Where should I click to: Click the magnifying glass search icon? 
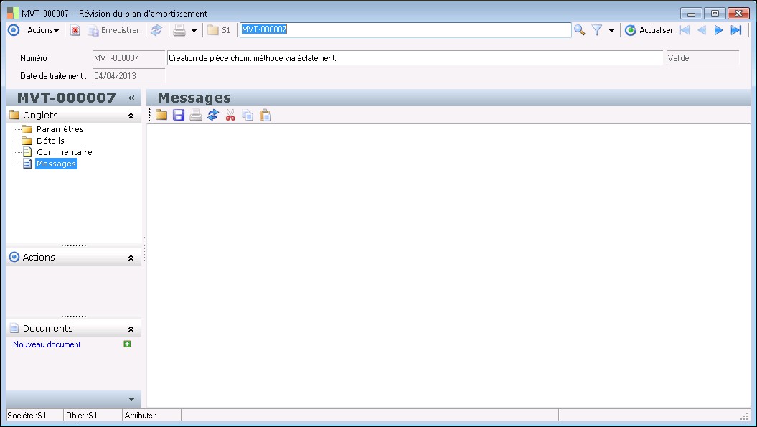tap(579, 30)
